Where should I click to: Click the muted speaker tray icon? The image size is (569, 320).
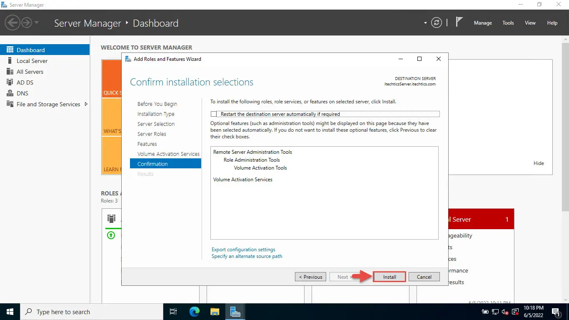coord(505,312)
